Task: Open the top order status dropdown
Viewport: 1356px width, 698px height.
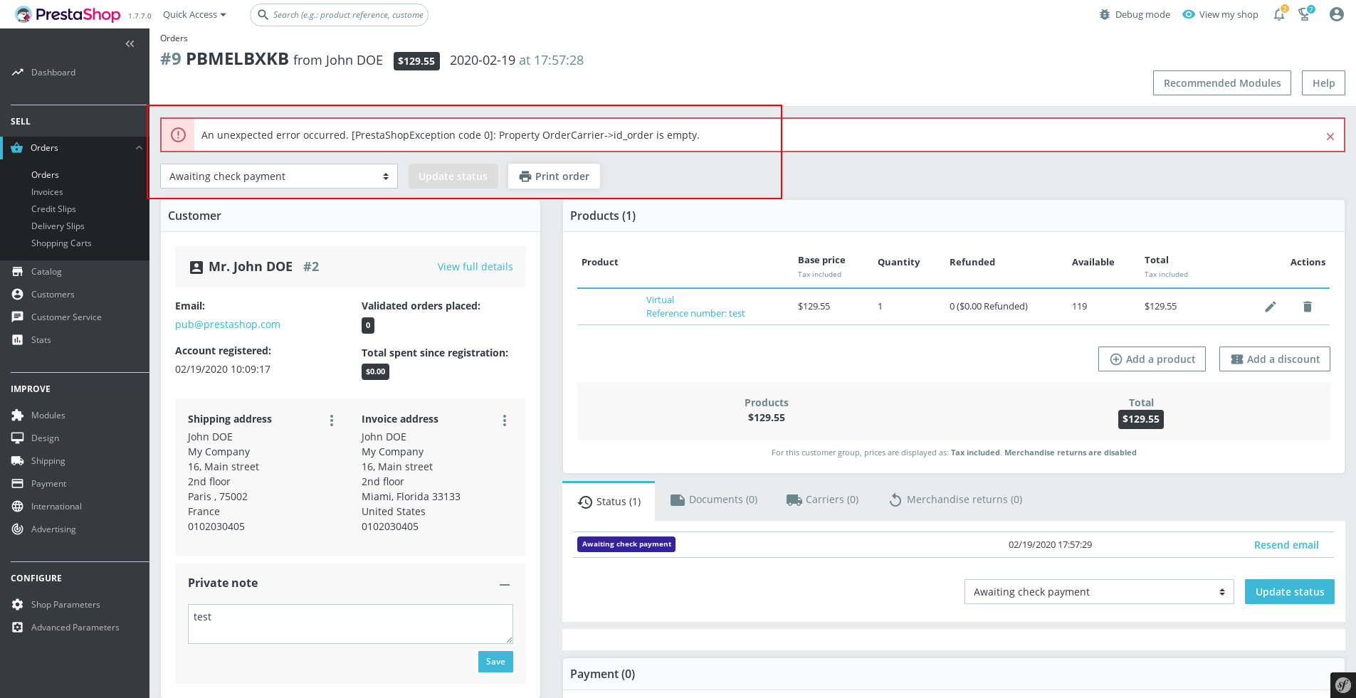Action: coord(279,176)
